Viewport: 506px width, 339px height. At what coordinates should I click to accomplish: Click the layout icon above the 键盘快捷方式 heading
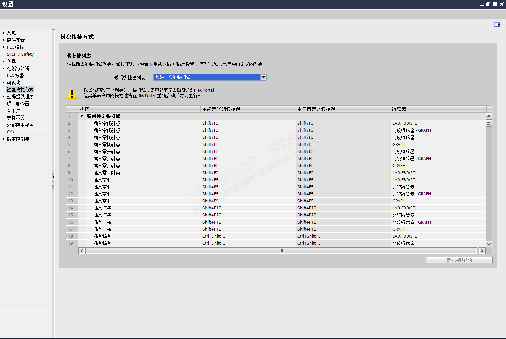click(x=497, y=25)
